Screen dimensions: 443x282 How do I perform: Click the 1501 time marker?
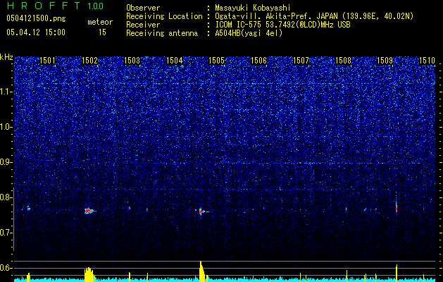click(47, 61)
